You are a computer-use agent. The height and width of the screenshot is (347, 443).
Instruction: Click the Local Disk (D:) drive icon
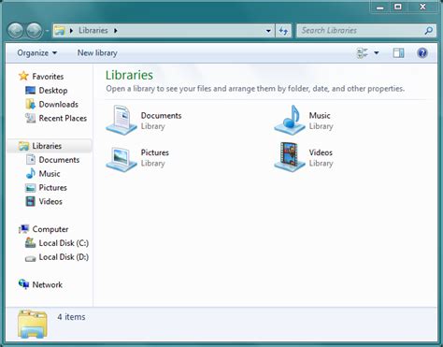30,258
